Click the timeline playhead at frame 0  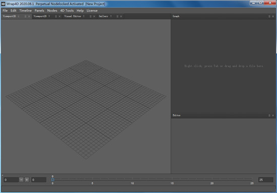pos(53,180)
